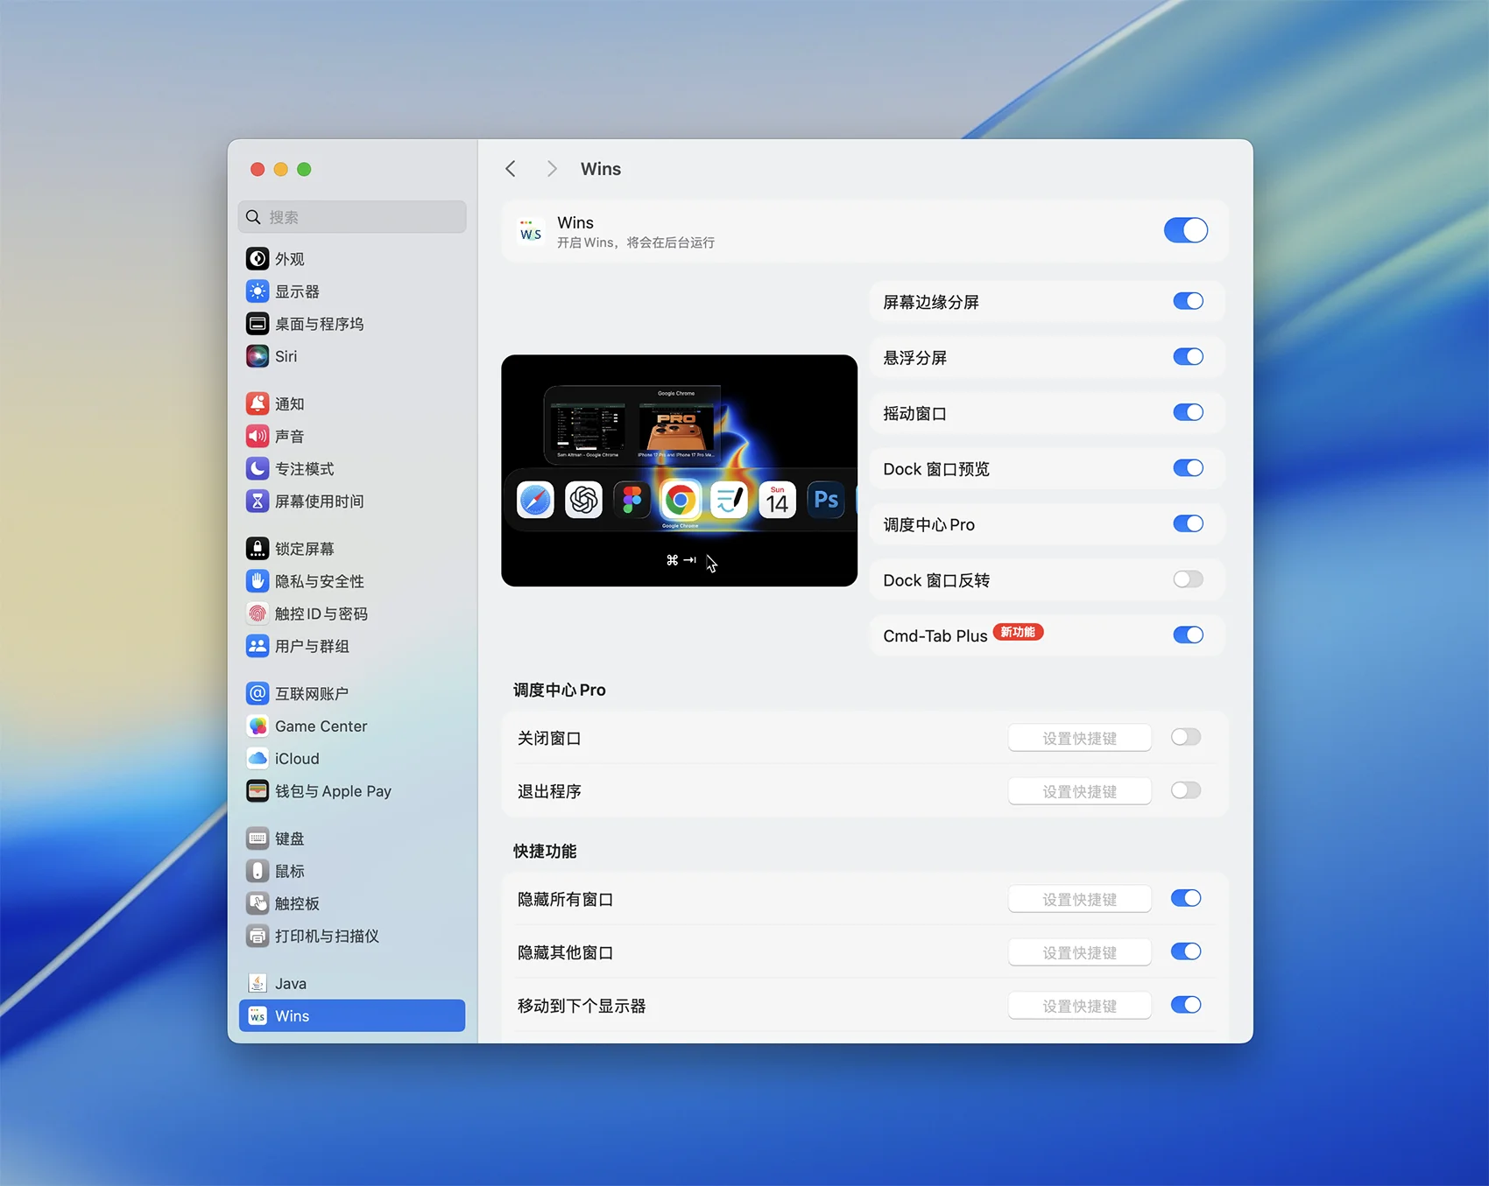Enable the 关闭窗口 shortcut toggle
1489x1186 pixels.
[x=1186, y=737]
